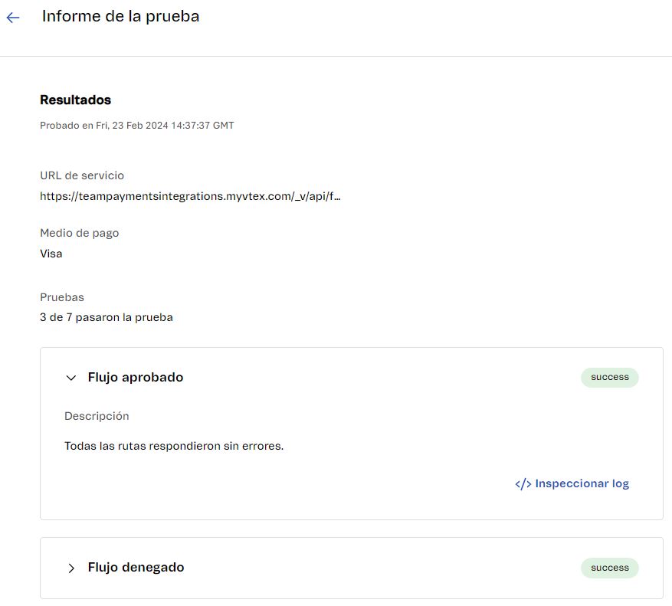Select the Visa payment method text
Viewport: 672px width, 606px height.
point(51,253)
